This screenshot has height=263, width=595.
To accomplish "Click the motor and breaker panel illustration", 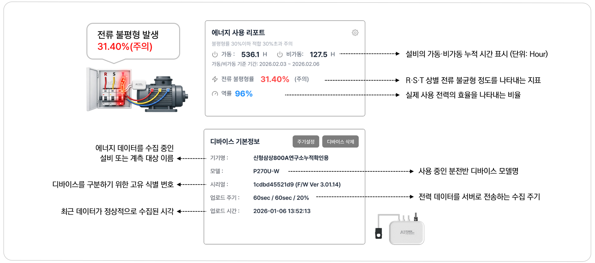I will pos(137,89).
